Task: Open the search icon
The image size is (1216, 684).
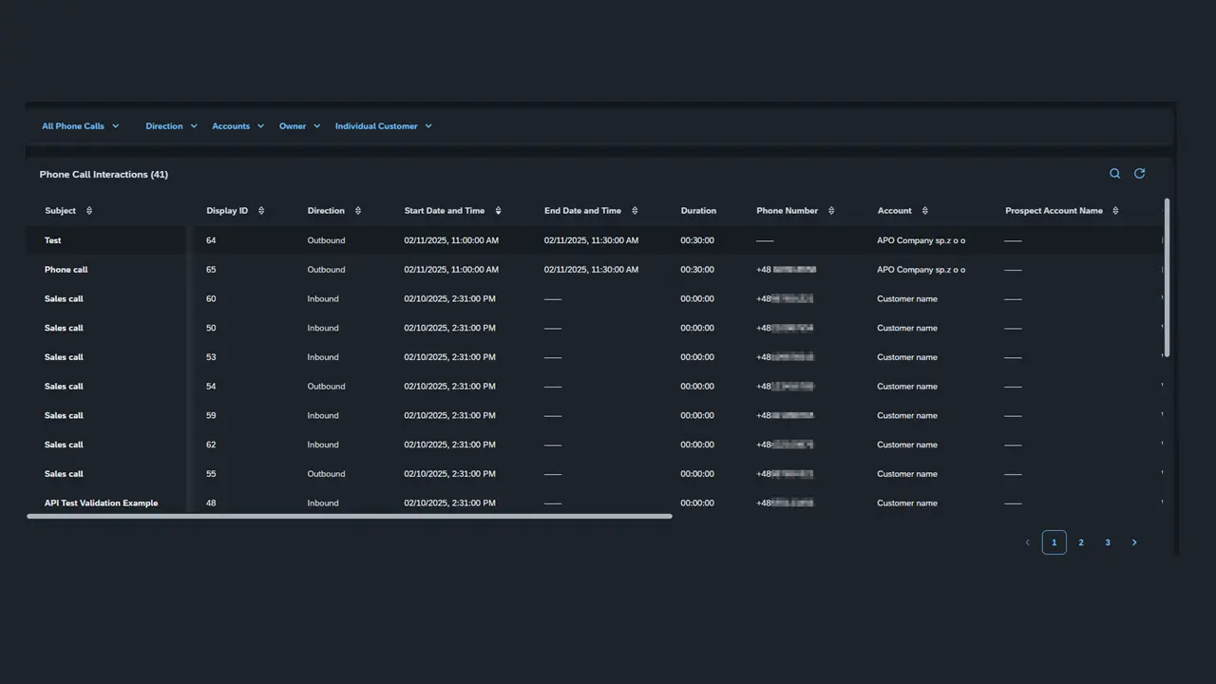Action: point(1114,173)
